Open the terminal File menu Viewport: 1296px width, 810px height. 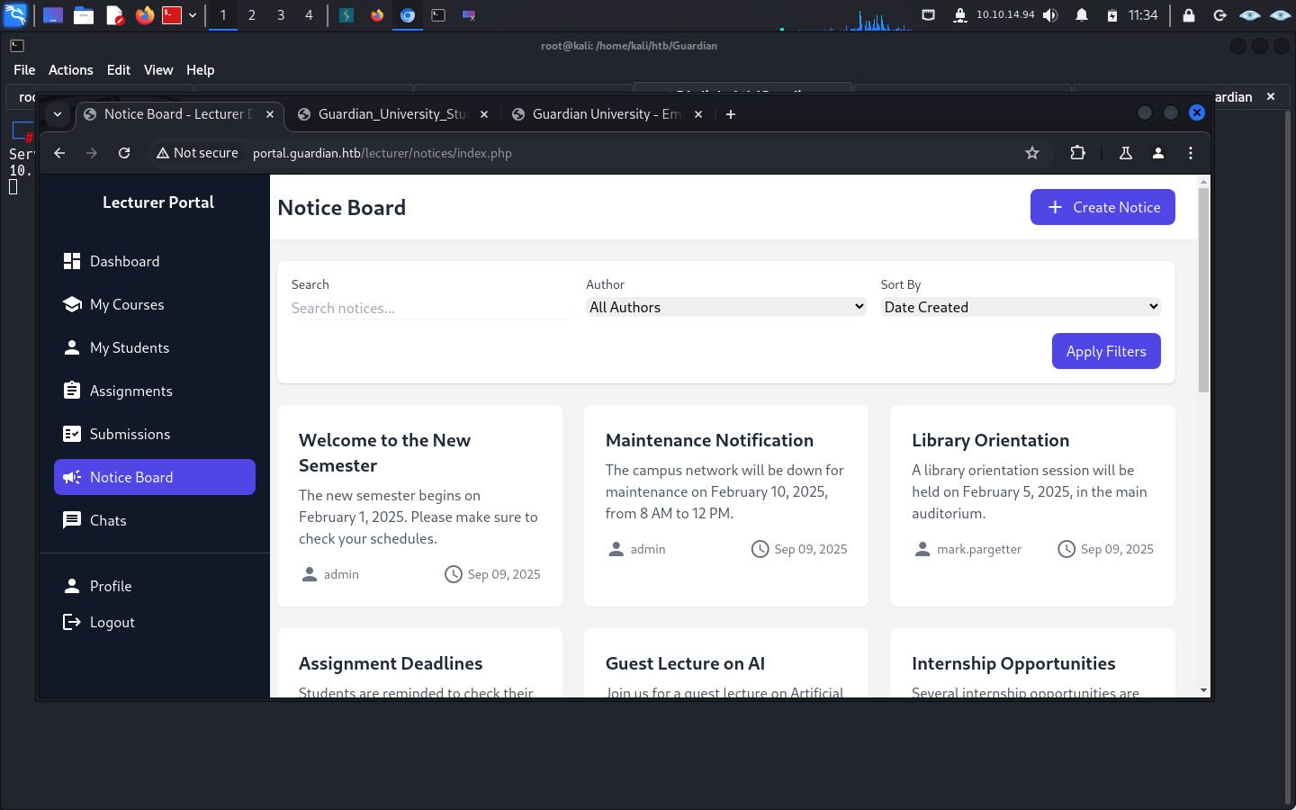[24, 70]
